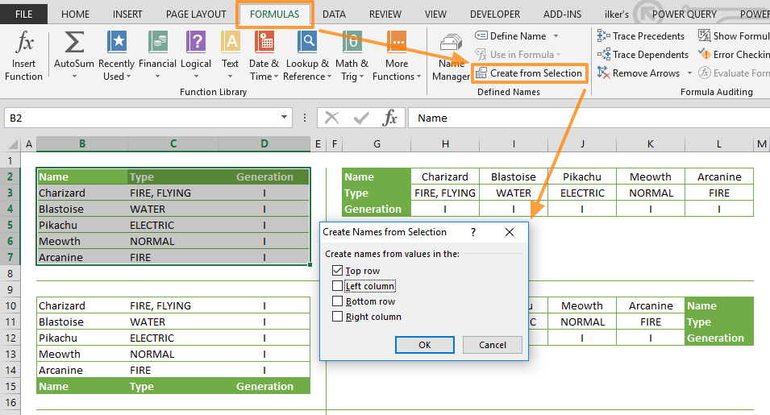Image resolution: width=770 pixels, height=415 pixels.
Task: Switch to the FORMULAS tab
Action: [x=274, y=15]
